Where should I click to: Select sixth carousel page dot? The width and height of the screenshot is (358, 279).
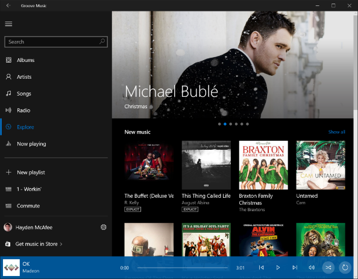click(x=248, y=124)
